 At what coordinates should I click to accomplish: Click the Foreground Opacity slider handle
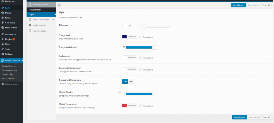click(x=154, y=47)
